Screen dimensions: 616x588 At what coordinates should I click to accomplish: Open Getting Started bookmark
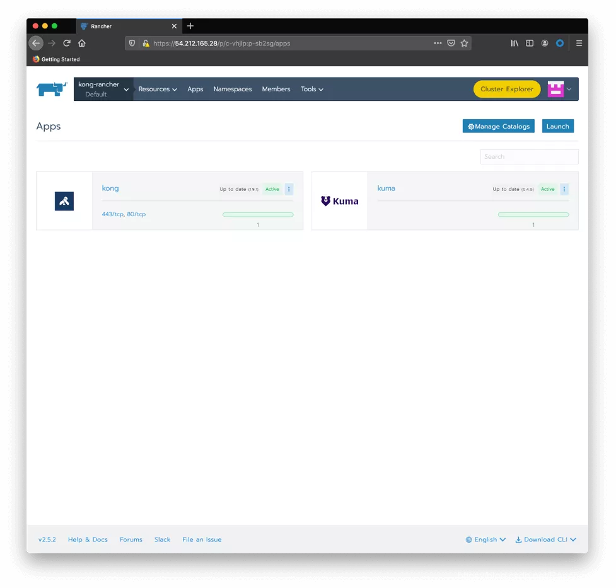click(x=56, y=59)
